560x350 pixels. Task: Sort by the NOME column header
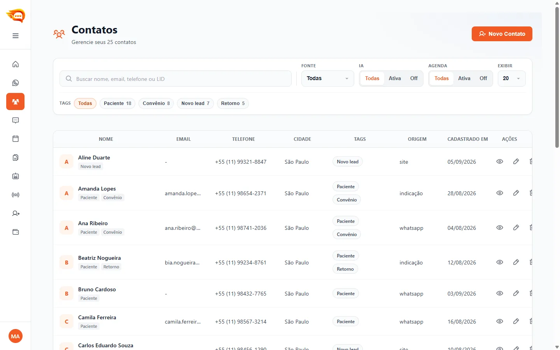106,139
